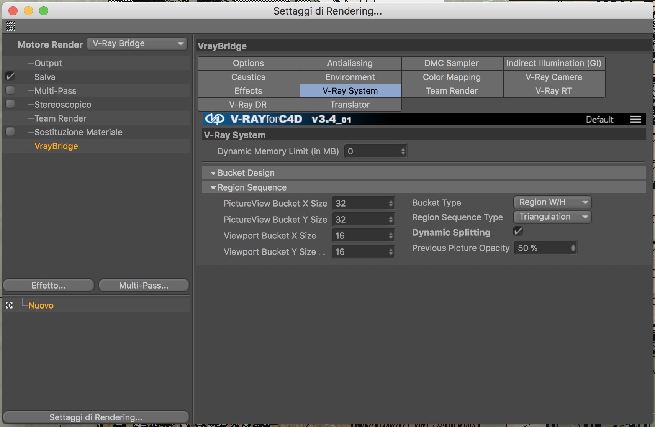Open the V-Ray DR tab
Viewport: 655px width, 427px height.
(249, 105)
